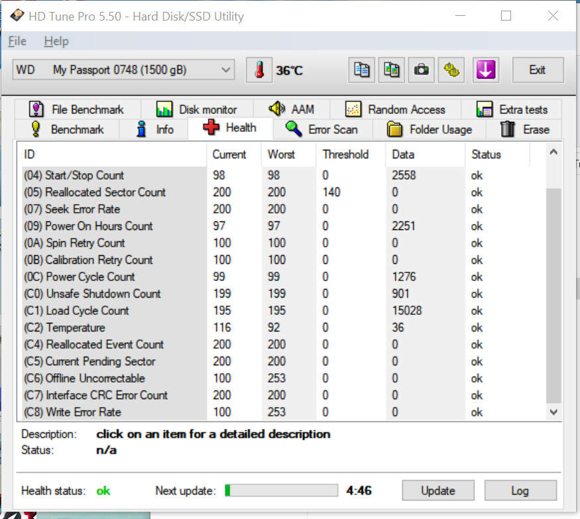Click the Next update progress bar
580x519 pixels.
pyautogui.click(x=281, y=490)
